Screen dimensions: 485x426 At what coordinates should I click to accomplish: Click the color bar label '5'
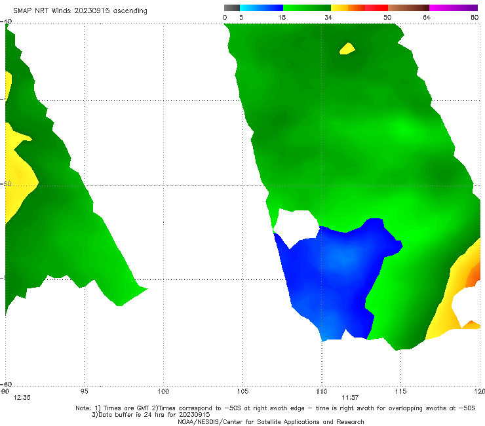(241, 17)
